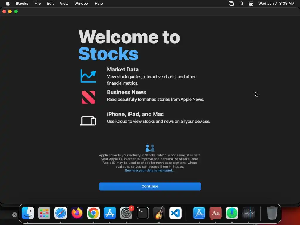Click the Business News icon

88,97
